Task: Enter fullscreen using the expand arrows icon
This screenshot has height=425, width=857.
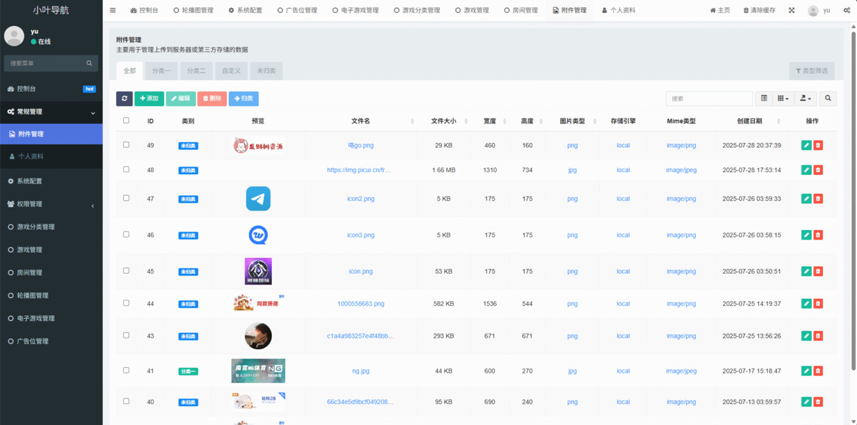Action: click(791, 11)
